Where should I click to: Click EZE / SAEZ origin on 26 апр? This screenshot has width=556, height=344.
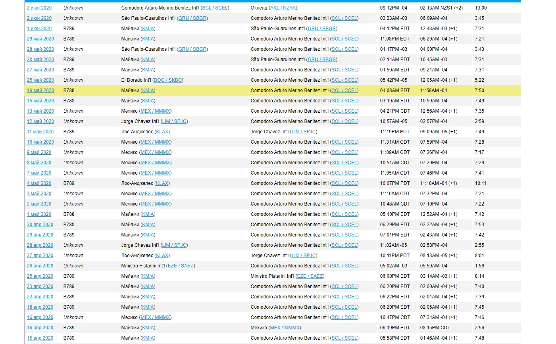(181, 266)
